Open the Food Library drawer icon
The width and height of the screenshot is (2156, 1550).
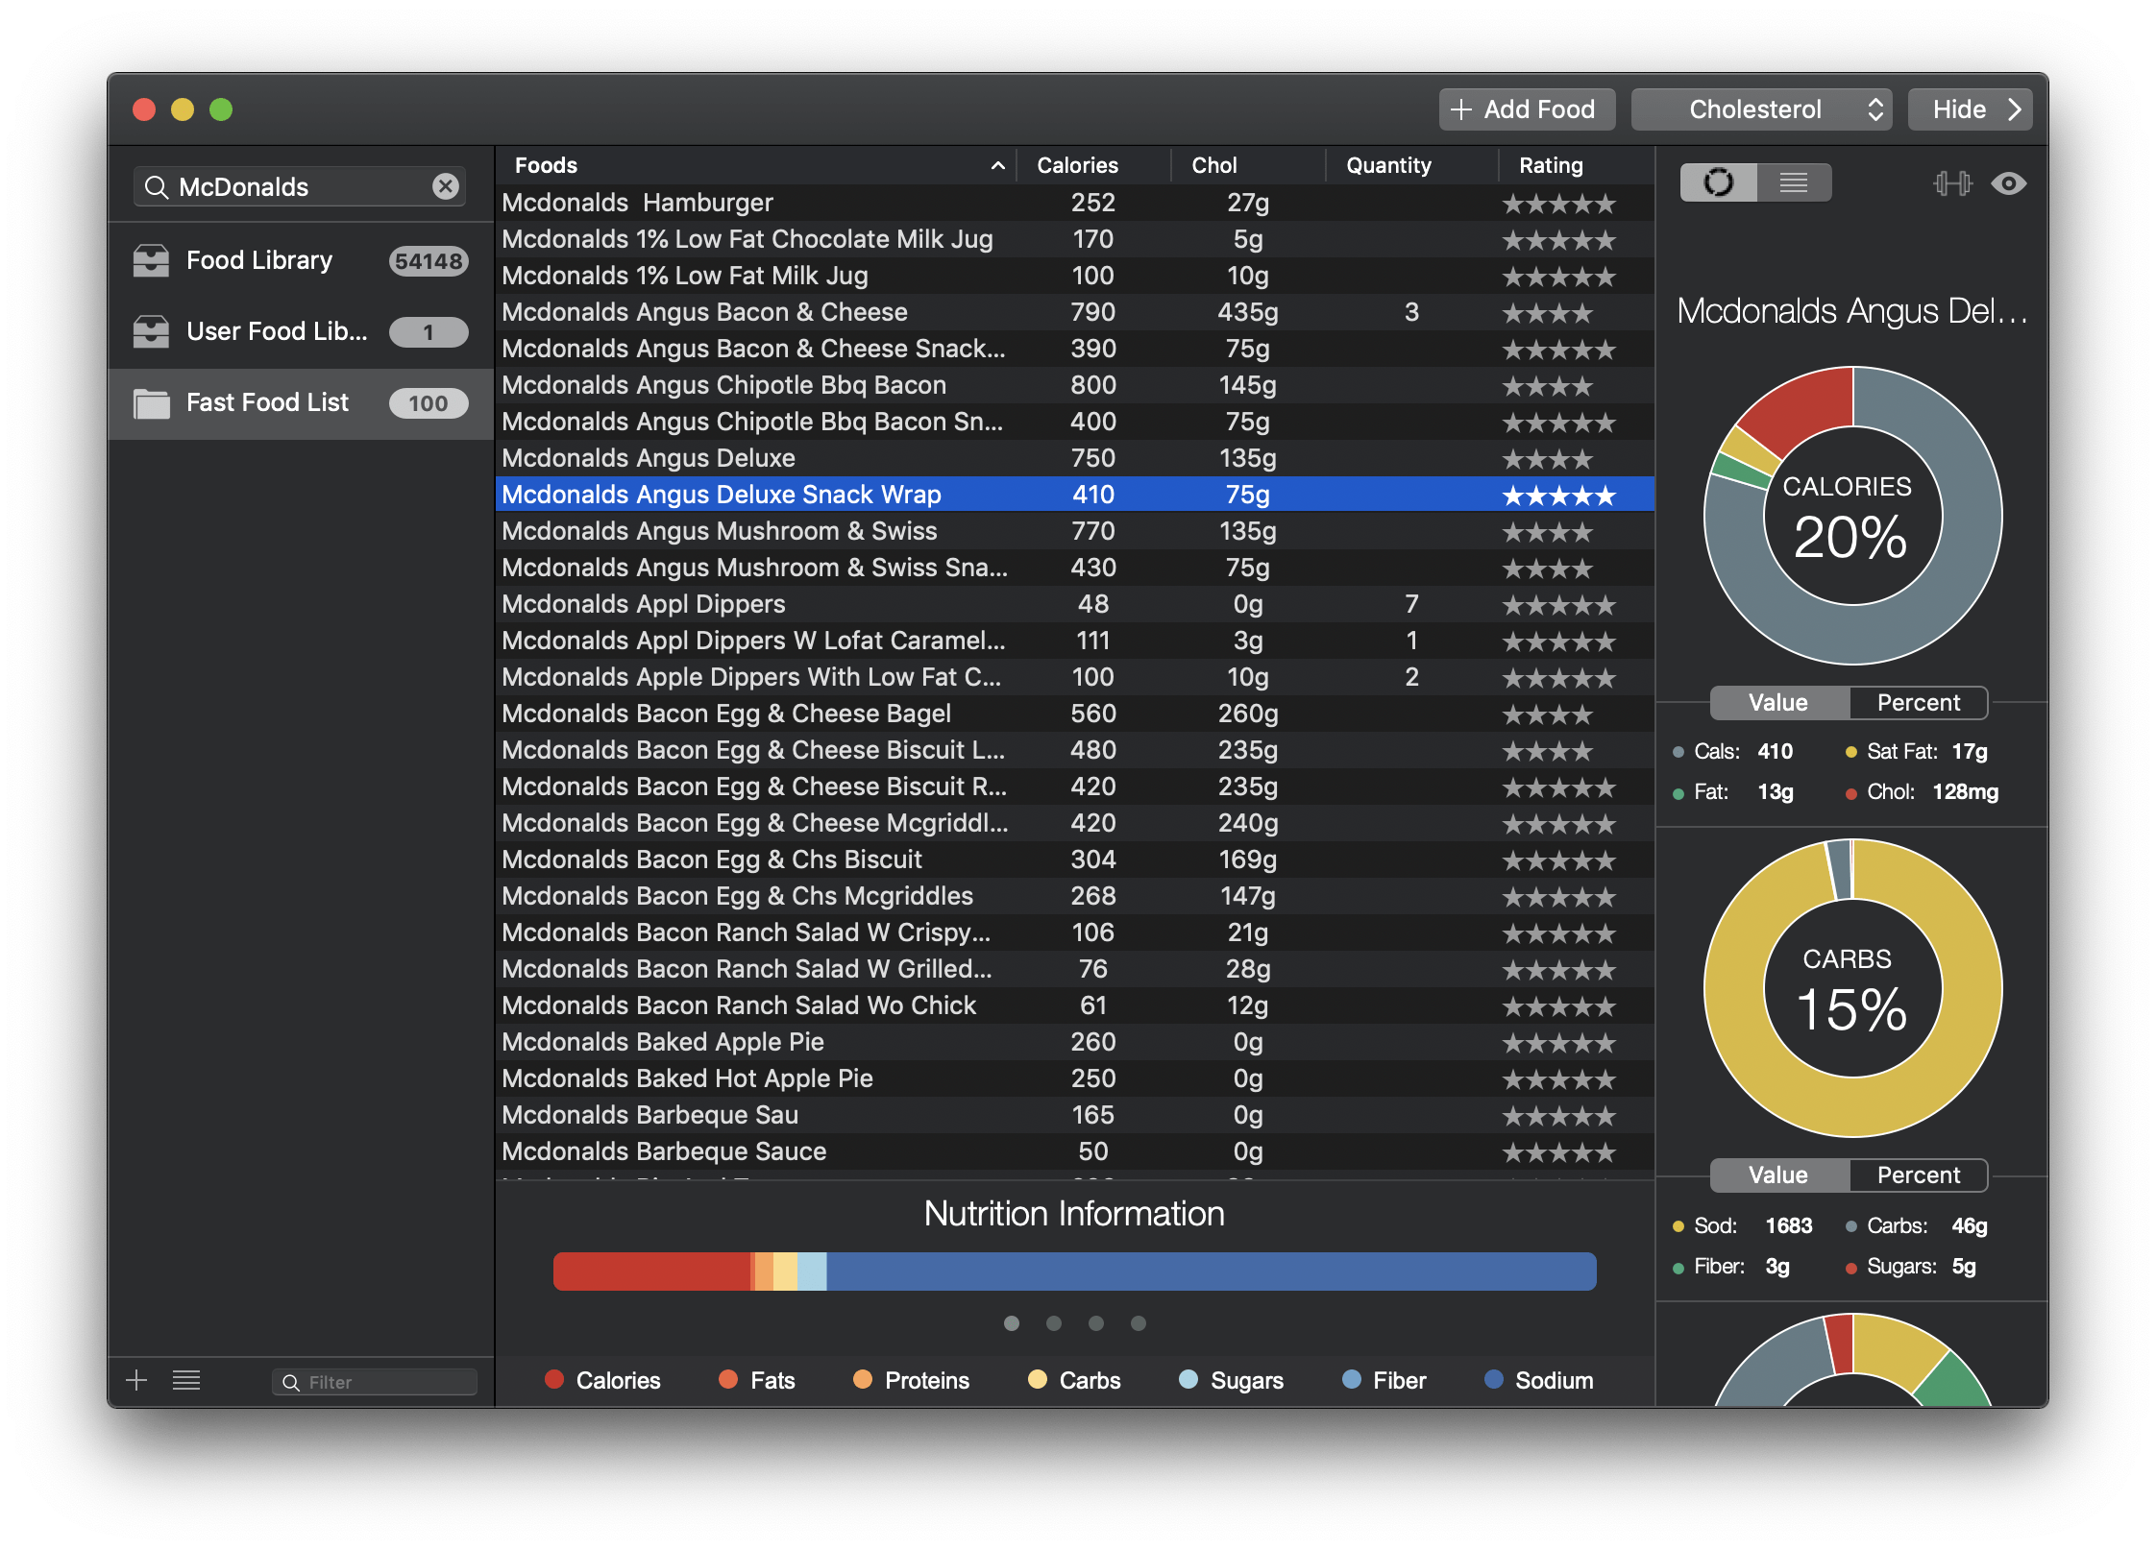pyautogui.click(x=151, y=260)
